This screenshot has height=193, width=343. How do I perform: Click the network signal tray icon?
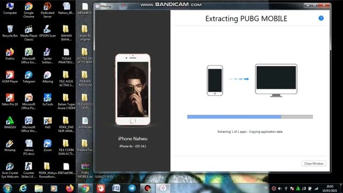pyautogui.click(x=316, y=188)
